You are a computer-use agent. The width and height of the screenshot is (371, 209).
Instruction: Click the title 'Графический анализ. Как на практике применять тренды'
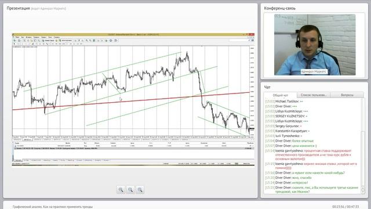pyautogui.click(x=53, y=207)
